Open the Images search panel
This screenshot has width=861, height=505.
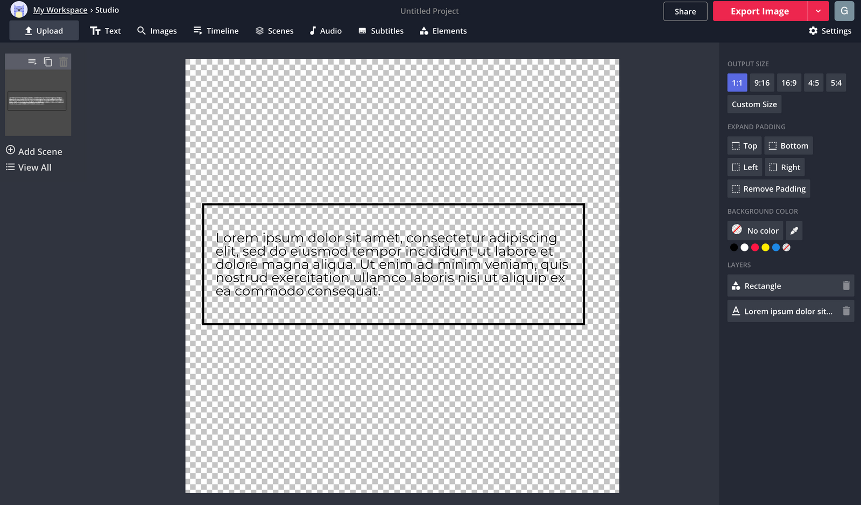point(157,31)
